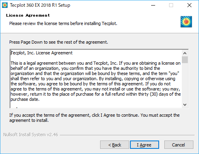
Task: Click the 'purchase date.' line in the license
Action: pyautogui.click(x=25, y=99)
